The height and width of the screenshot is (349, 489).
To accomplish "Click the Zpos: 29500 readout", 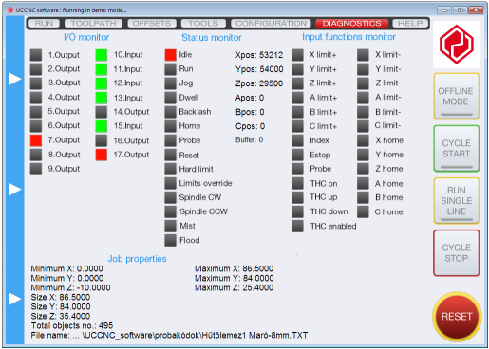I will pos(259,83).
